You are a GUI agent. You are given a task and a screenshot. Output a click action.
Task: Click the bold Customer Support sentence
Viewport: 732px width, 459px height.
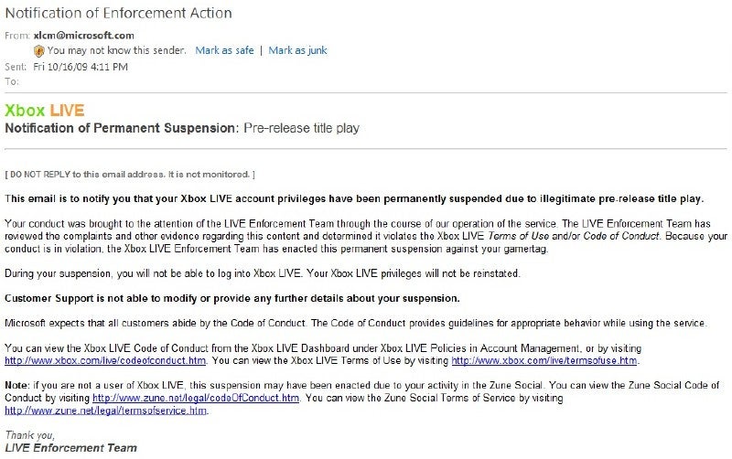click(x=232, y=299)
